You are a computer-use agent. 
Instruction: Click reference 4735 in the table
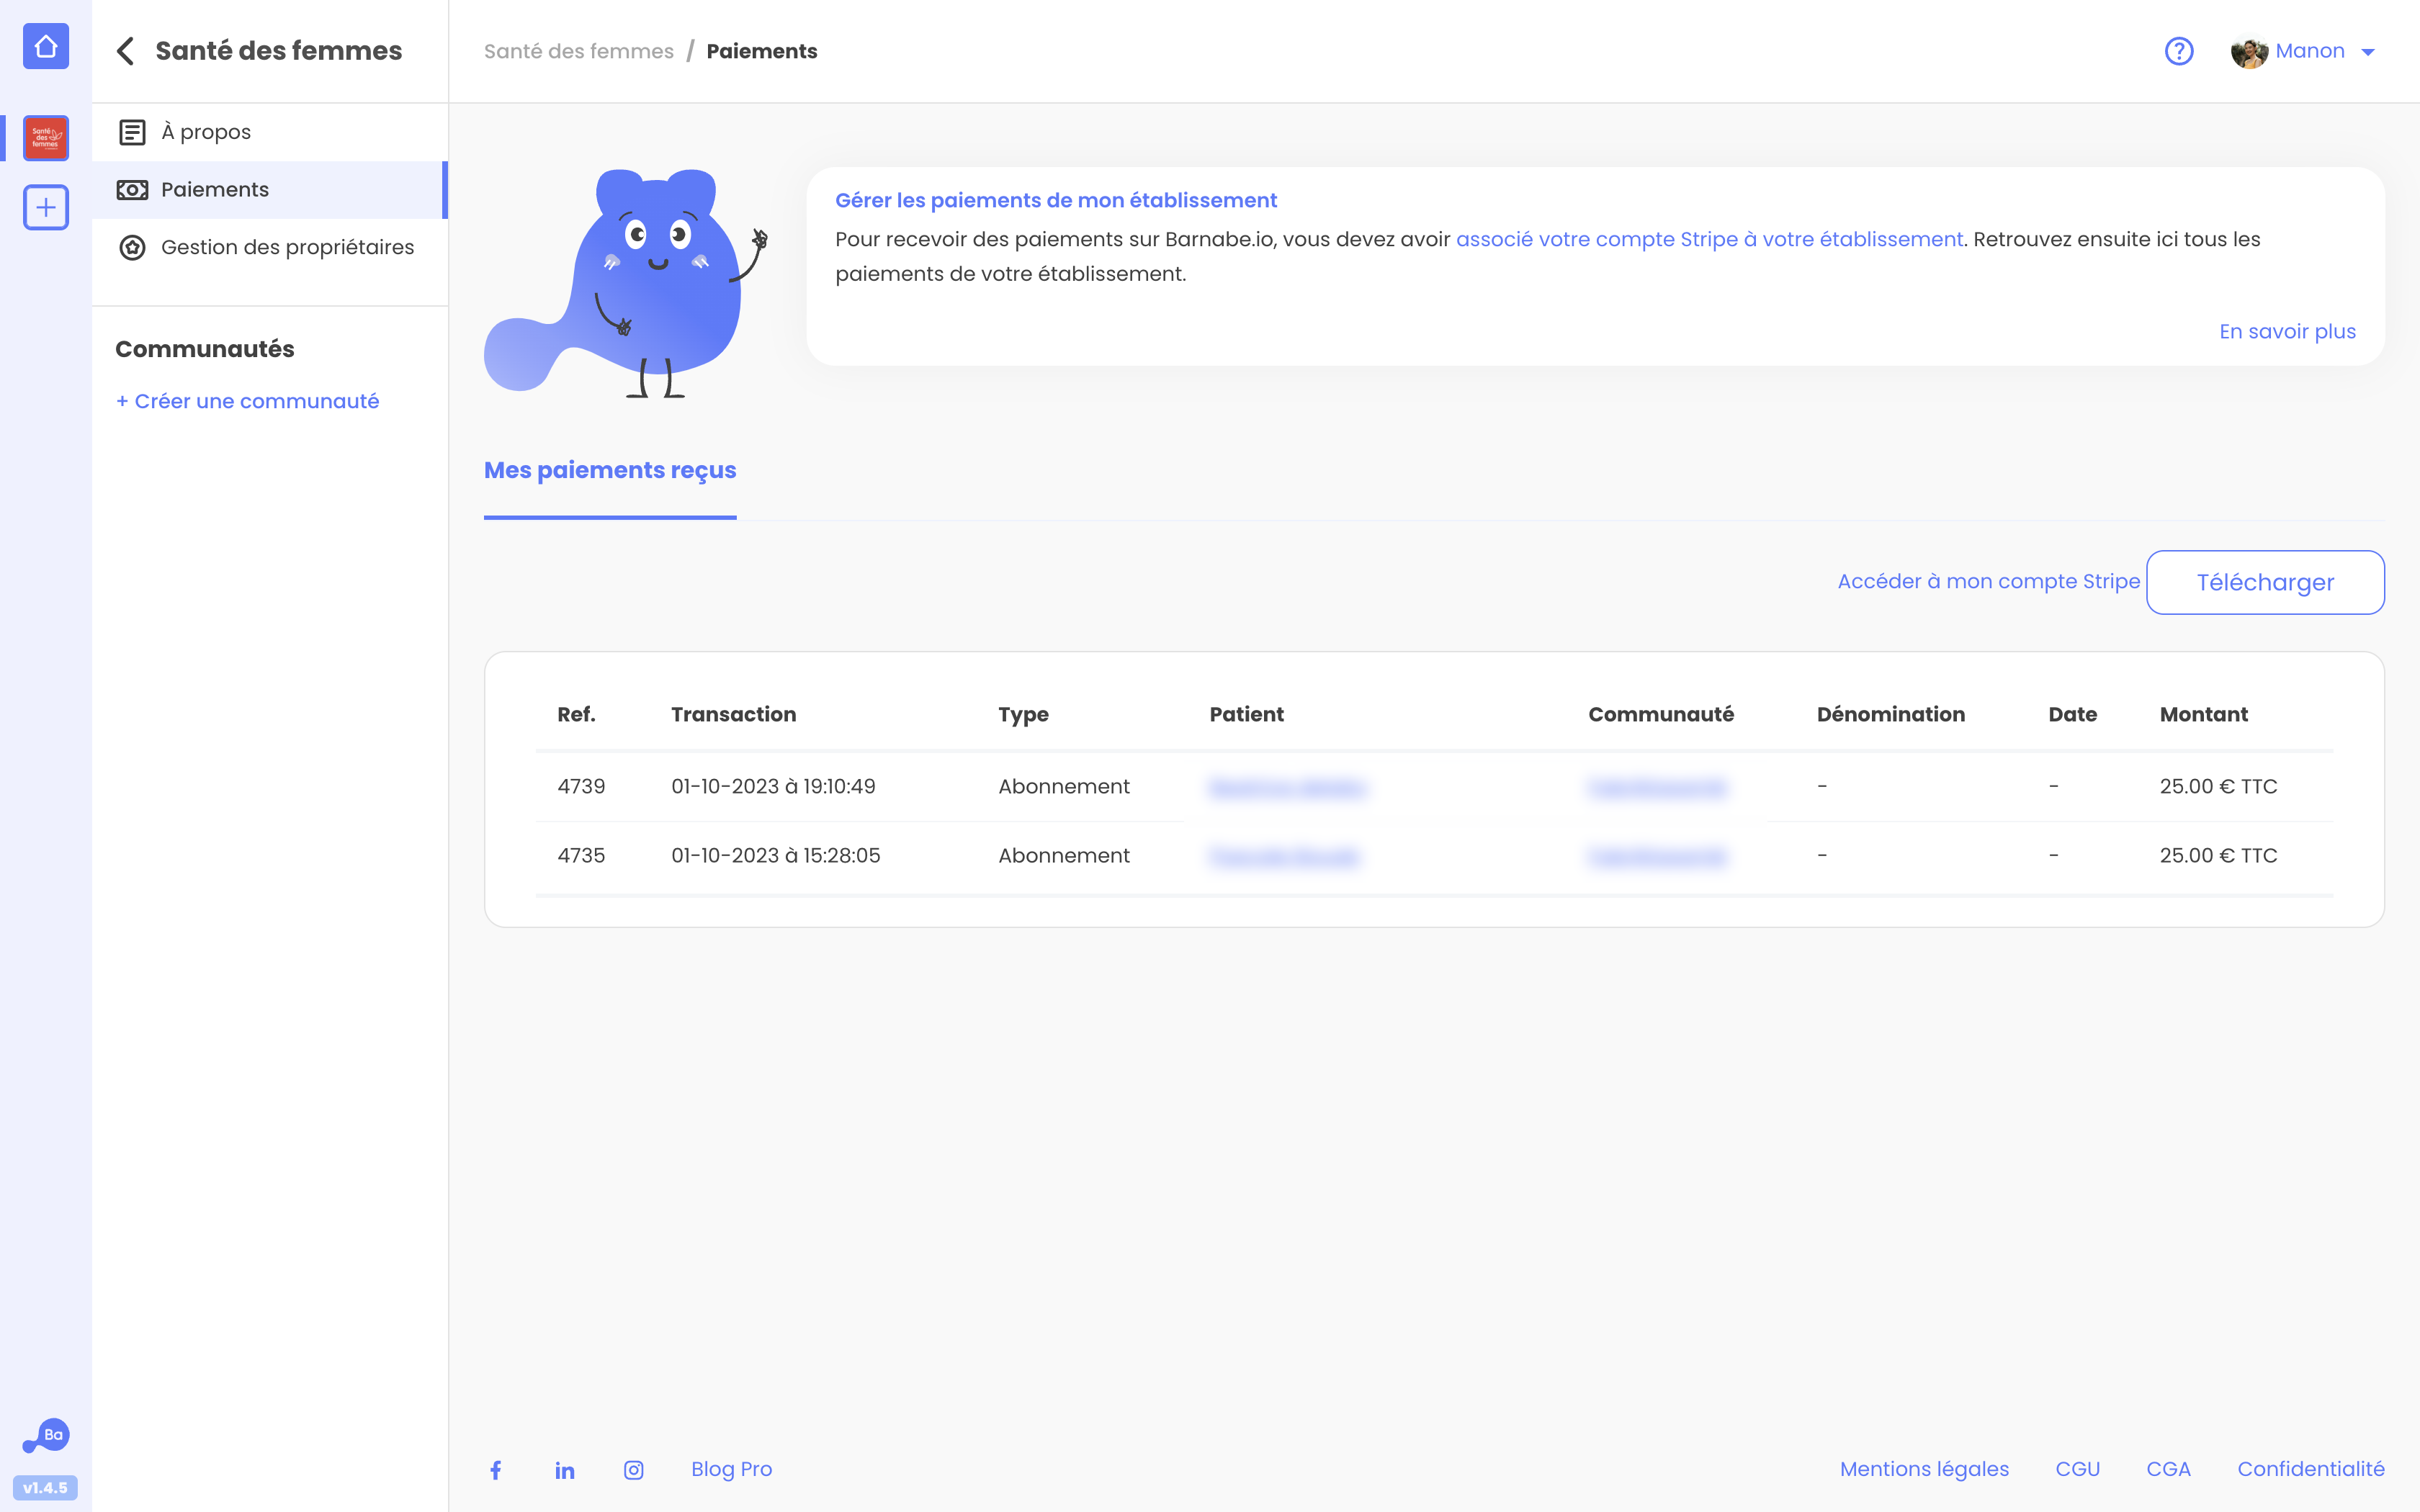(x=581, y=856)
